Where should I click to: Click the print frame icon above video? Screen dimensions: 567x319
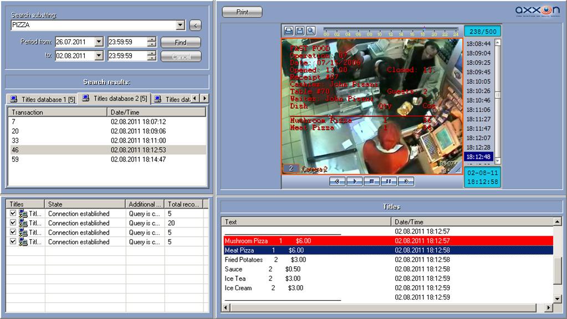tap(289, 31)
